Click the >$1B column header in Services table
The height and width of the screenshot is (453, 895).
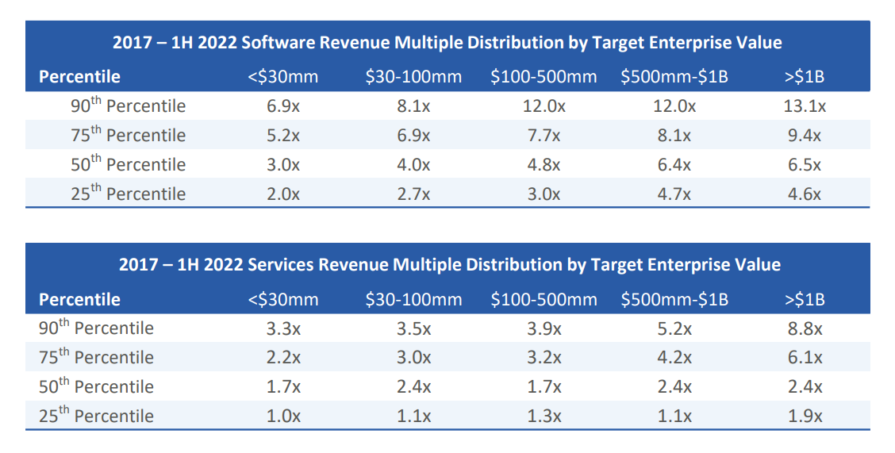(804, 300)
